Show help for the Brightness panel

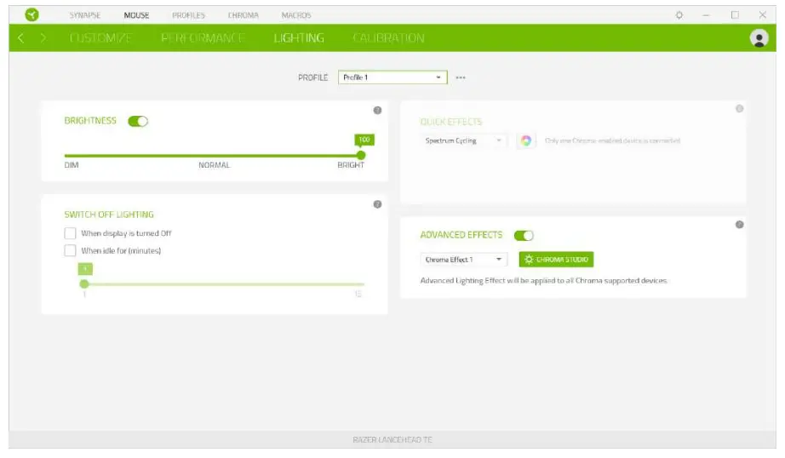click(377, 110)
